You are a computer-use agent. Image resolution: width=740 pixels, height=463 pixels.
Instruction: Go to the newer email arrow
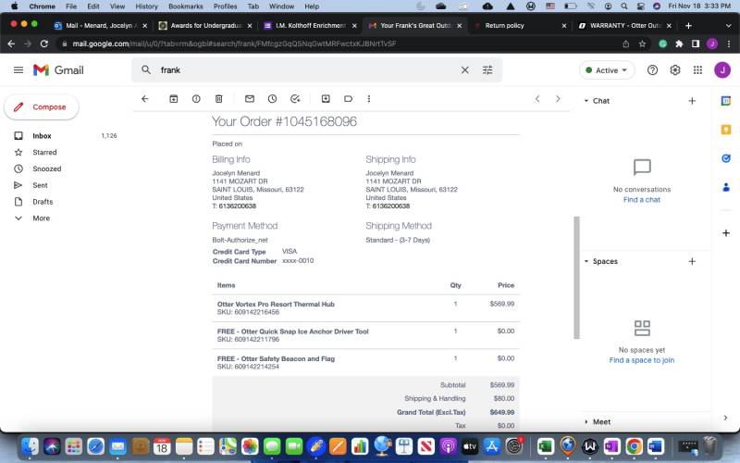tap(537, 99)
